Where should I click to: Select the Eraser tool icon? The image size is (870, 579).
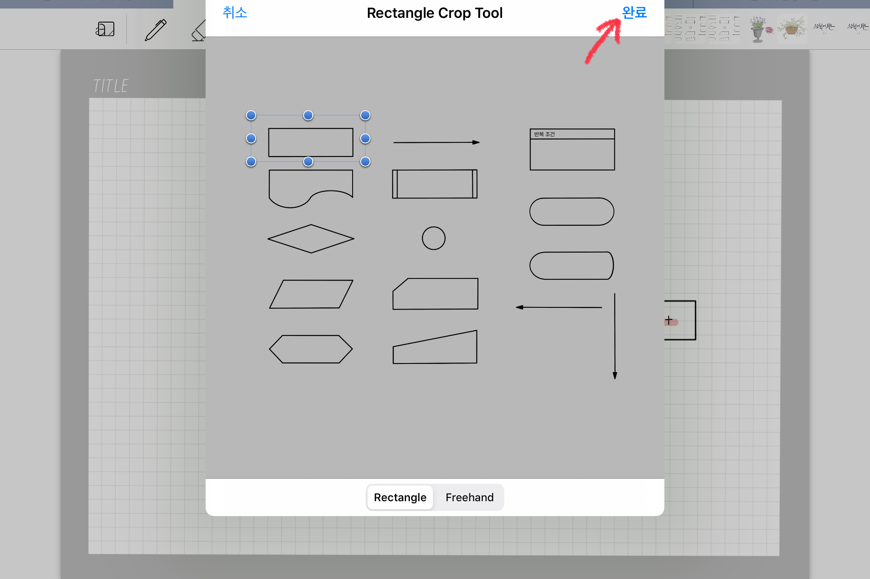[x=199, y=32]
